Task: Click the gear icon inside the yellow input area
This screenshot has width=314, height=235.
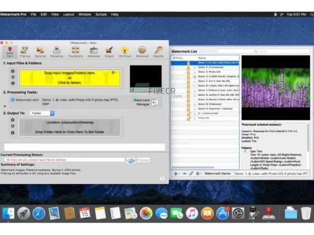Action: pyautogui.click(x=113, y=73)
